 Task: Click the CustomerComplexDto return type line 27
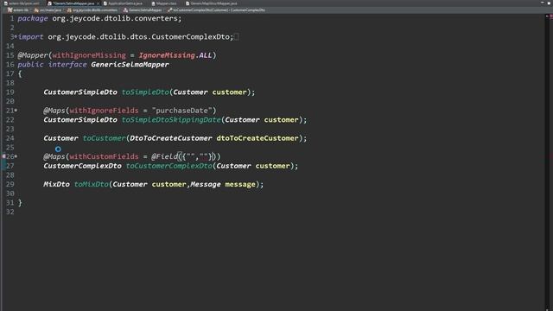click(x=83, y=166)
